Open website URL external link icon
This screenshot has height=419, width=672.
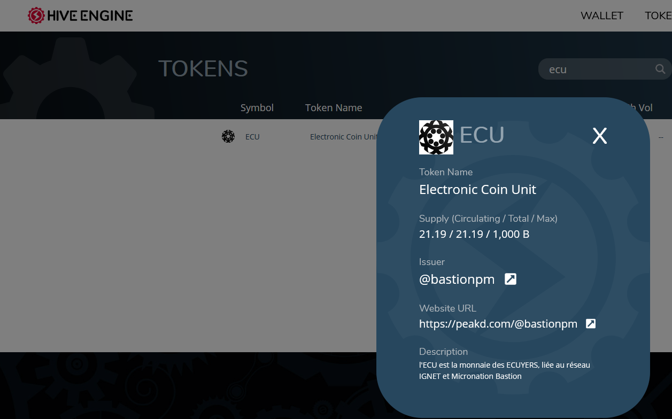(x=591, y=323)
